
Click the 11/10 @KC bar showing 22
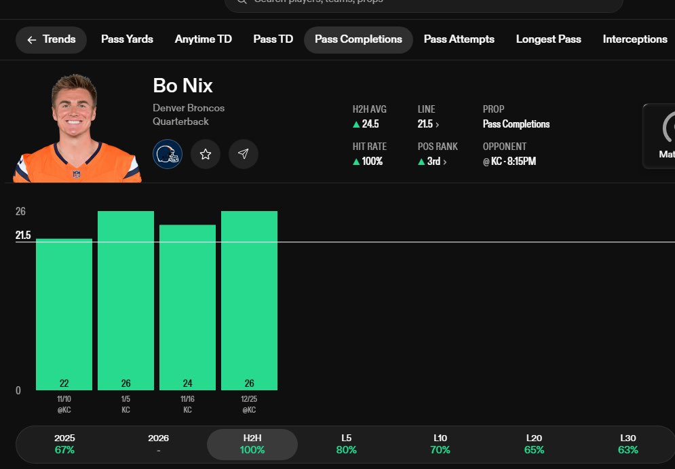[x=64, y=314]
